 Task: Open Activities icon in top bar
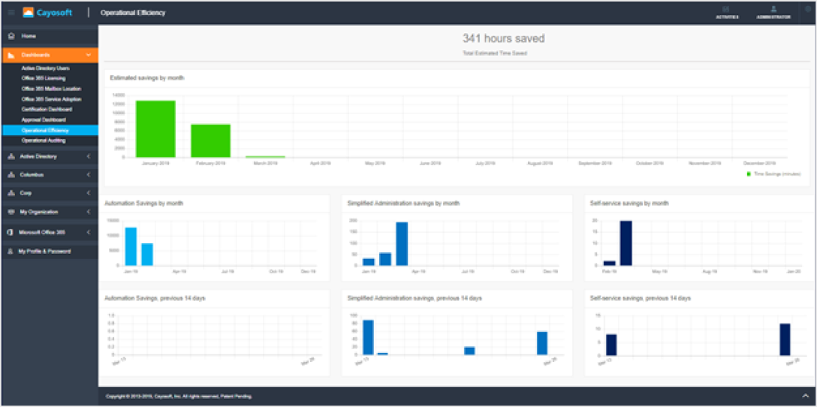[x=726, y=9]
